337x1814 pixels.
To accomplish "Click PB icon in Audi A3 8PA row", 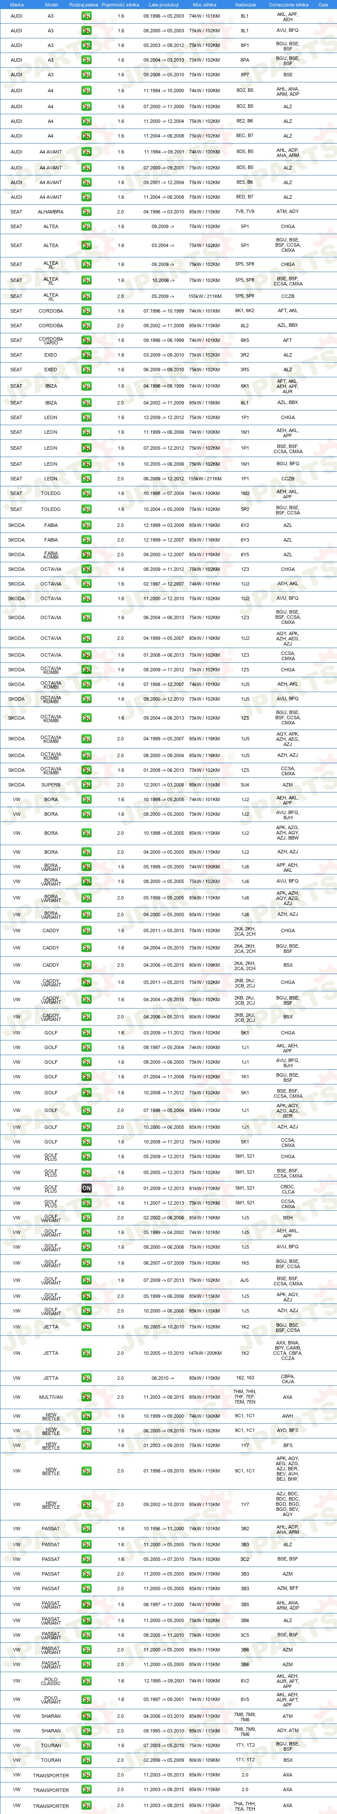I will point(87,60).
